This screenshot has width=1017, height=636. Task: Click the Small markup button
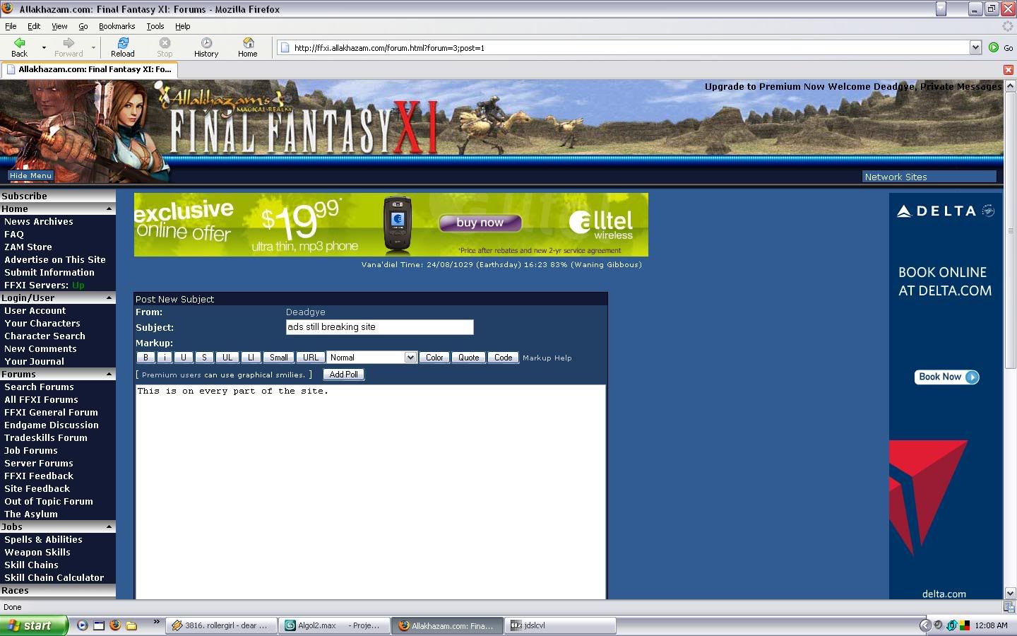(279, 358)
